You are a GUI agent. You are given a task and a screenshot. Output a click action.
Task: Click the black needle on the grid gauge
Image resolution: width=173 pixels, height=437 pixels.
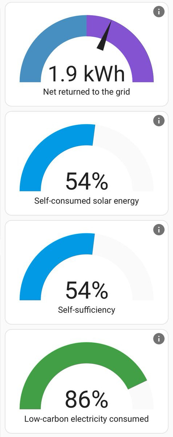click(x=104, y=36)
